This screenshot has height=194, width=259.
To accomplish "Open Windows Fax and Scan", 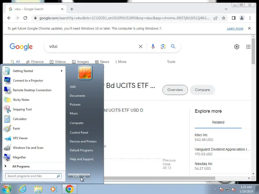I will point(34,148).
